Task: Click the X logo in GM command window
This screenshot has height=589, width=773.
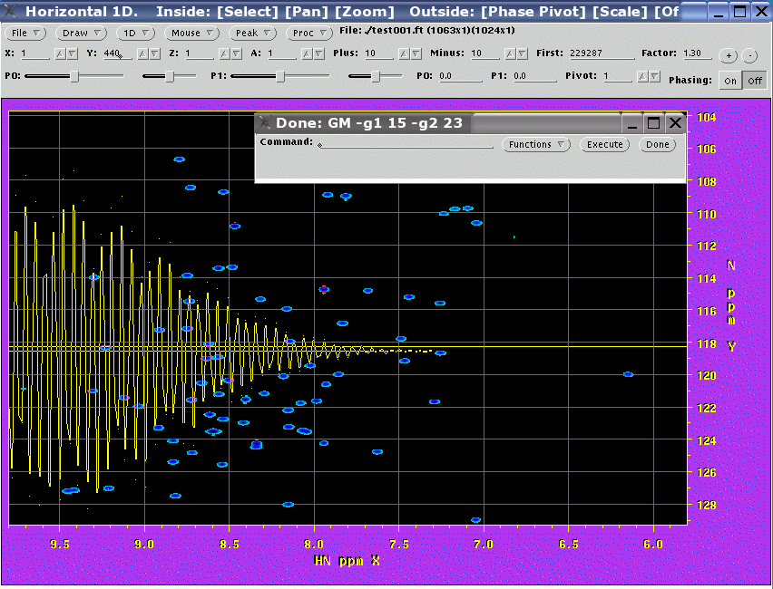Action: pos(265,122)
